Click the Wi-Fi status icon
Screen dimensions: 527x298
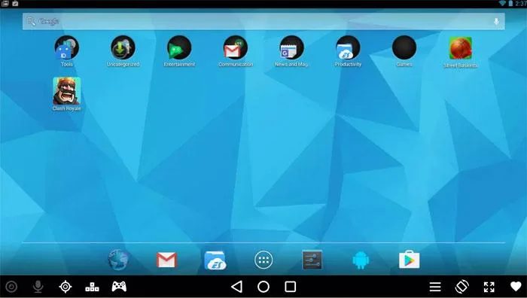[502, 3]
